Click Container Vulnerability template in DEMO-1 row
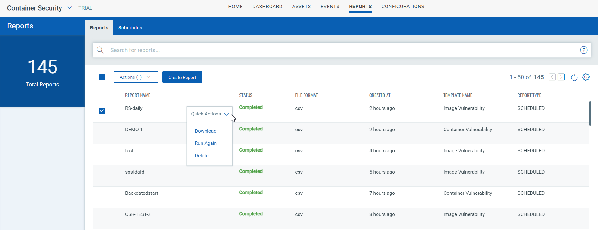598x230 pixels. pyautogui.click(x=468, y=130)
